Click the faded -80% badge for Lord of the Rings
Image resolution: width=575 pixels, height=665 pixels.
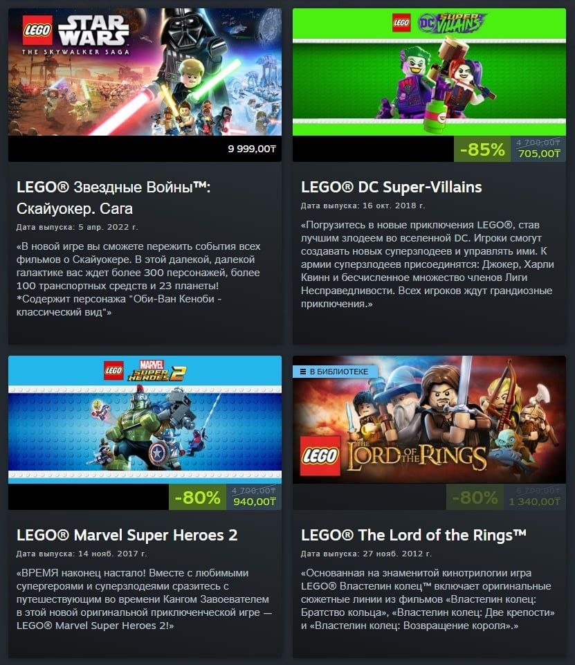click(x=475, y=497)
